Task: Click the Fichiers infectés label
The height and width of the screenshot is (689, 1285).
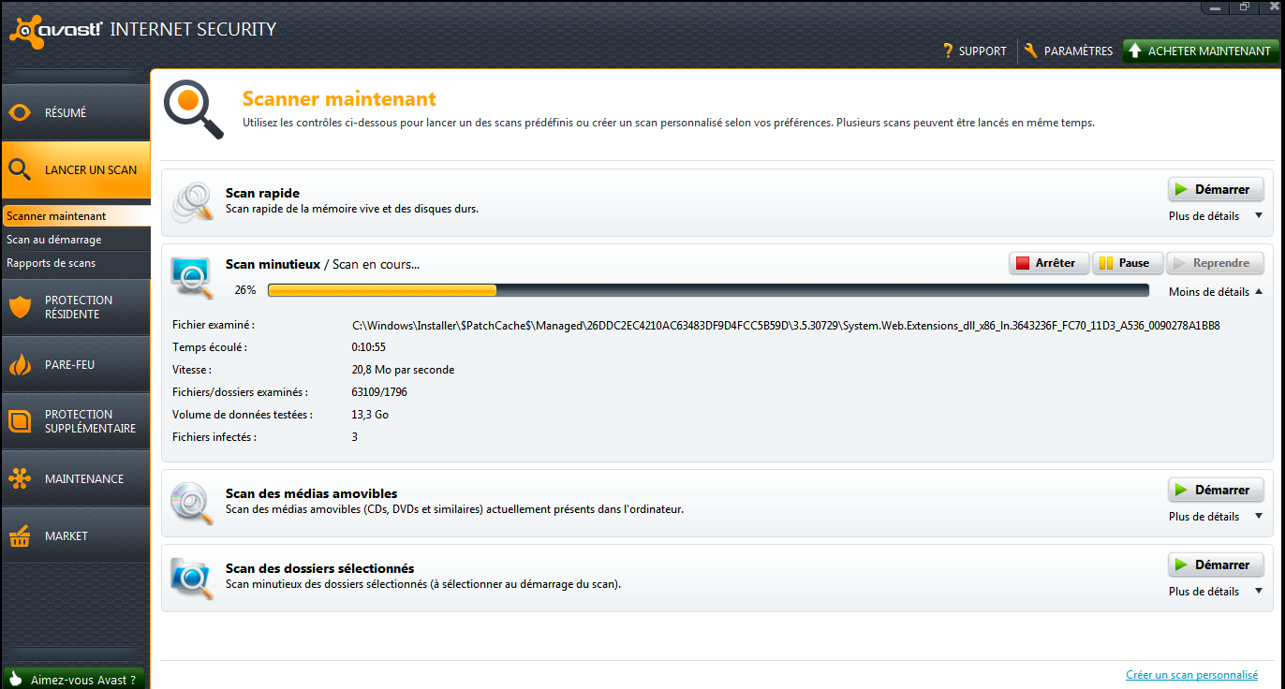Action: pyautogui.click(x=214, y=437)
